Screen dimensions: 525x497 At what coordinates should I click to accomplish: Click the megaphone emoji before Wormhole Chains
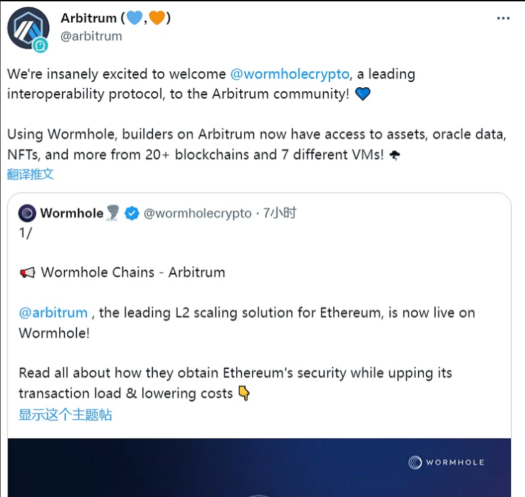coord(27,273)
